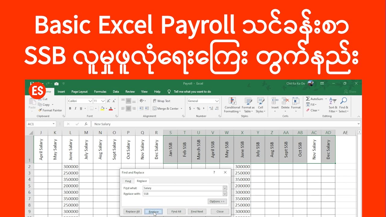Click Increase Font Size icon
This screenshot has width=386, height=217.
[109, 101]
